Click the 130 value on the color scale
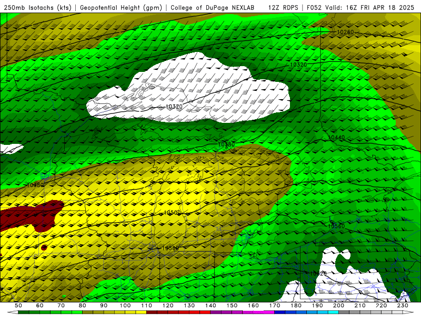Screen dimensions: 421x315 [x=189, y=306]
